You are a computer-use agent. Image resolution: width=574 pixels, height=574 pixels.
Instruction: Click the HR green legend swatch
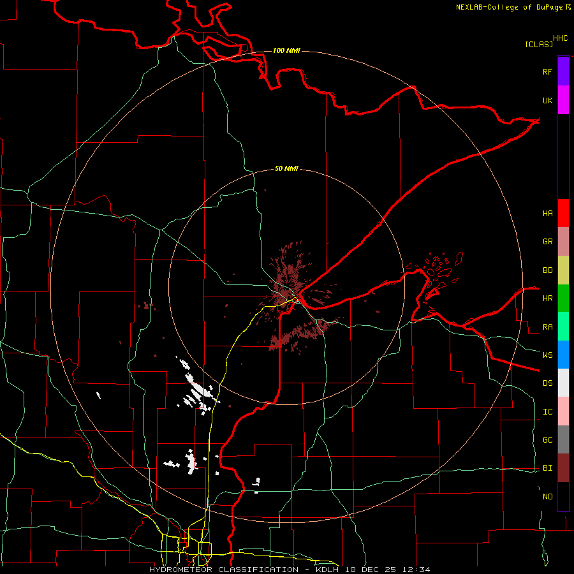(x=563, y=298)
